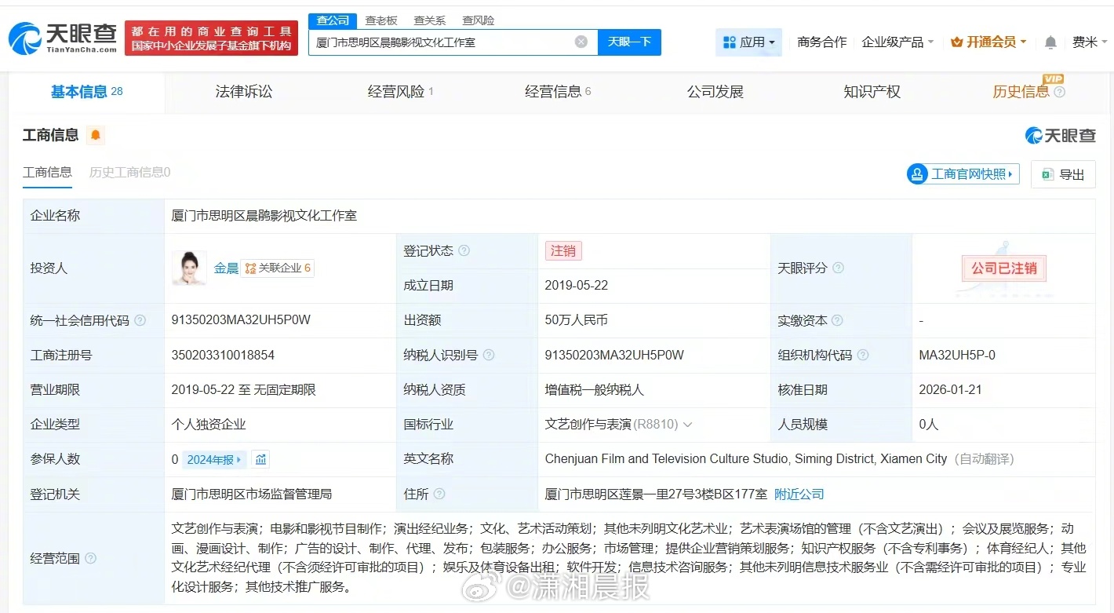Open the 法律诉讼 tab
This screenshot has height=613, width=1114.
pyautogui.click(x=243, y=91)
